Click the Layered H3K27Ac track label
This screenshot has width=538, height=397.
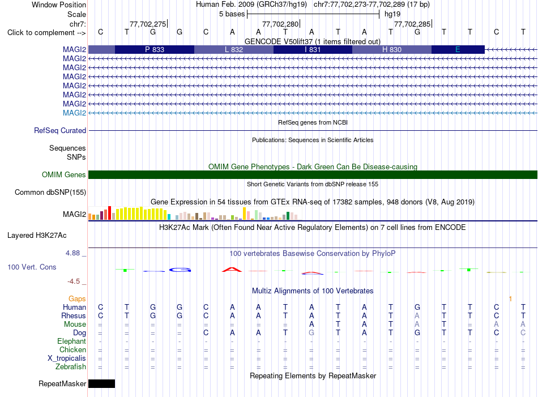pyautogui.click(x=37, y=236)
